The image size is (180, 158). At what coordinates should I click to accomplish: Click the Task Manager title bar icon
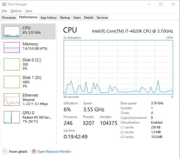(4, 4)
